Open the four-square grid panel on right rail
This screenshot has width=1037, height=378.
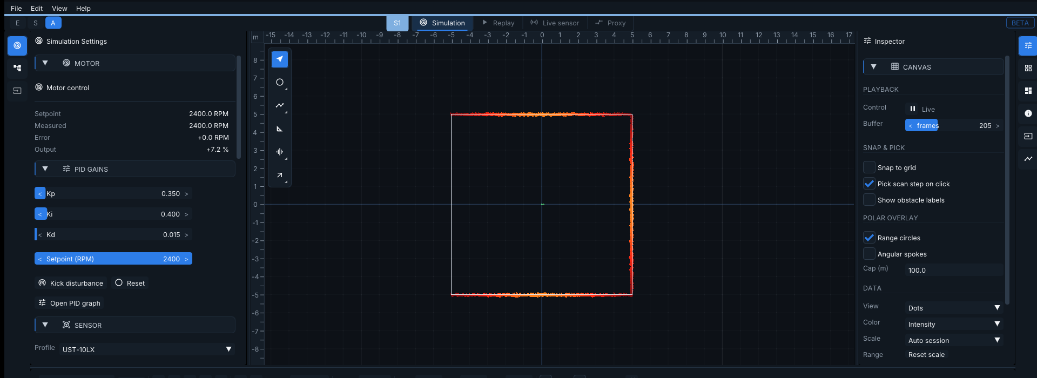tap(1028, 68)
